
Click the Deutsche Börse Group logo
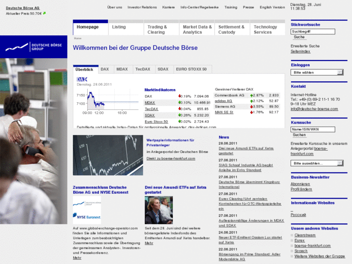pyautogui.click(x=34, y=47)
